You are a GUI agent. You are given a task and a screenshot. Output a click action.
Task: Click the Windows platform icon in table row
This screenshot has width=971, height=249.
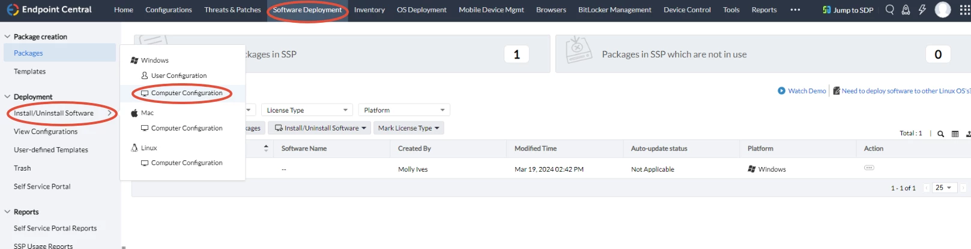pos(751,169)
